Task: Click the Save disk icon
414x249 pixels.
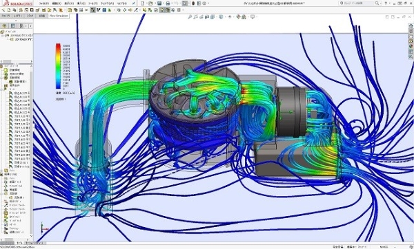Action: (159, 3)
